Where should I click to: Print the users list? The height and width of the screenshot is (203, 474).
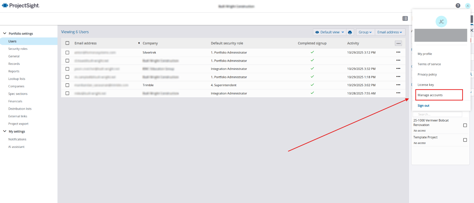(350, 32)
